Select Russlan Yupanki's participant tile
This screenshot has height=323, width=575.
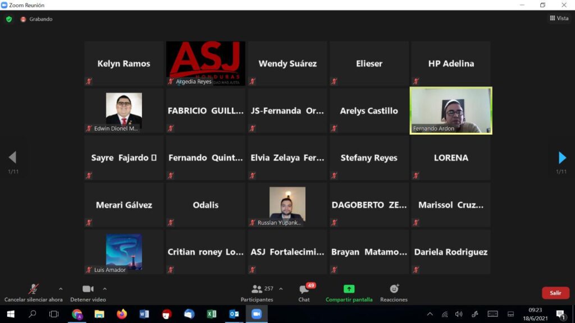[x=287, y=205]
